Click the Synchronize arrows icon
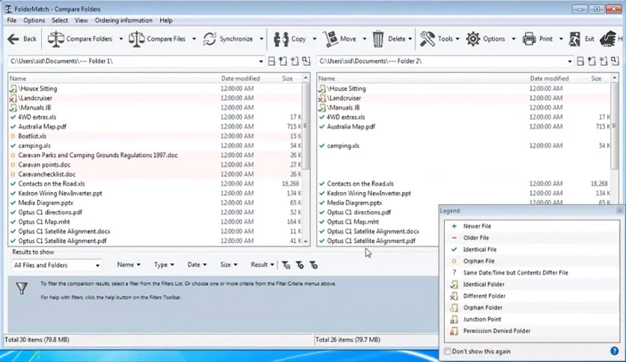This screenshot has height=362, width=626. pyautogui.click(x=210, y=39)
